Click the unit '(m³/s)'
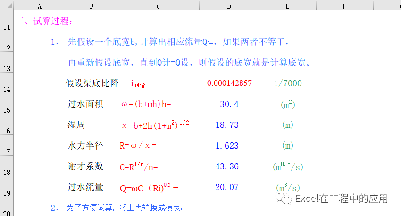 (288, 187)
